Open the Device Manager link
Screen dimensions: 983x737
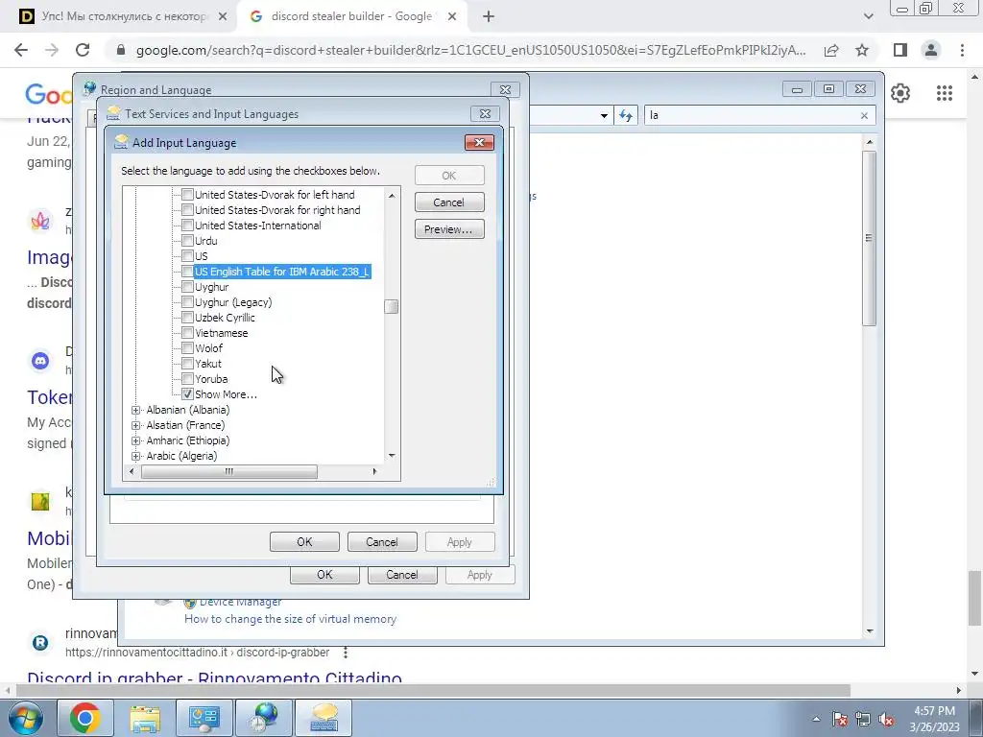coord(240,603)
